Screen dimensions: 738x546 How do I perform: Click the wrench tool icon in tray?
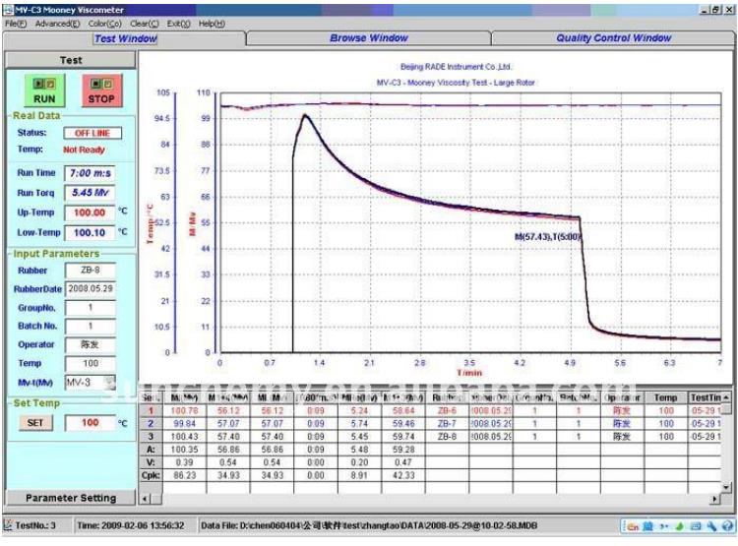pyautogui.click(x=712, y=526)
